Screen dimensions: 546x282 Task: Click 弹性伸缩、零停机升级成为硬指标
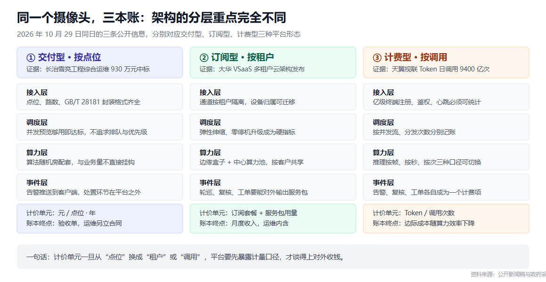tap(247, 132)
